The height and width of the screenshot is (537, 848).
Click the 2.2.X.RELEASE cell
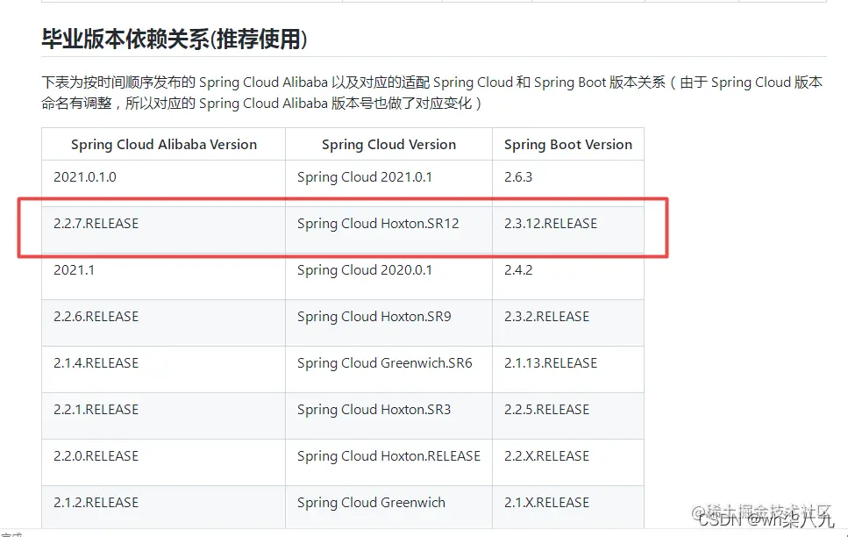pyautogui.click(x=568, y=462)
